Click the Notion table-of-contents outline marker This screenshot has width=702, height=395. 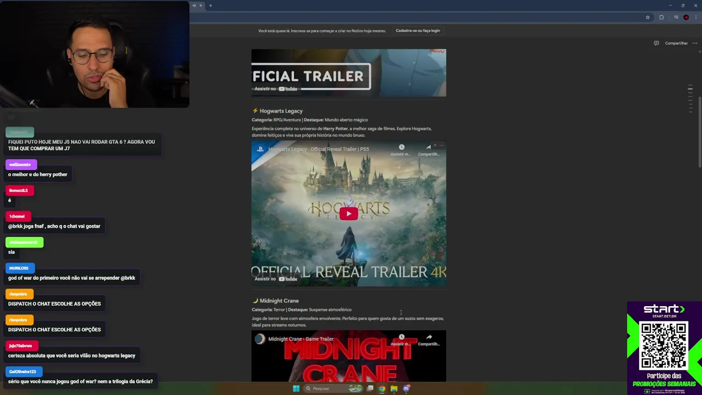[x=690, y=88]
